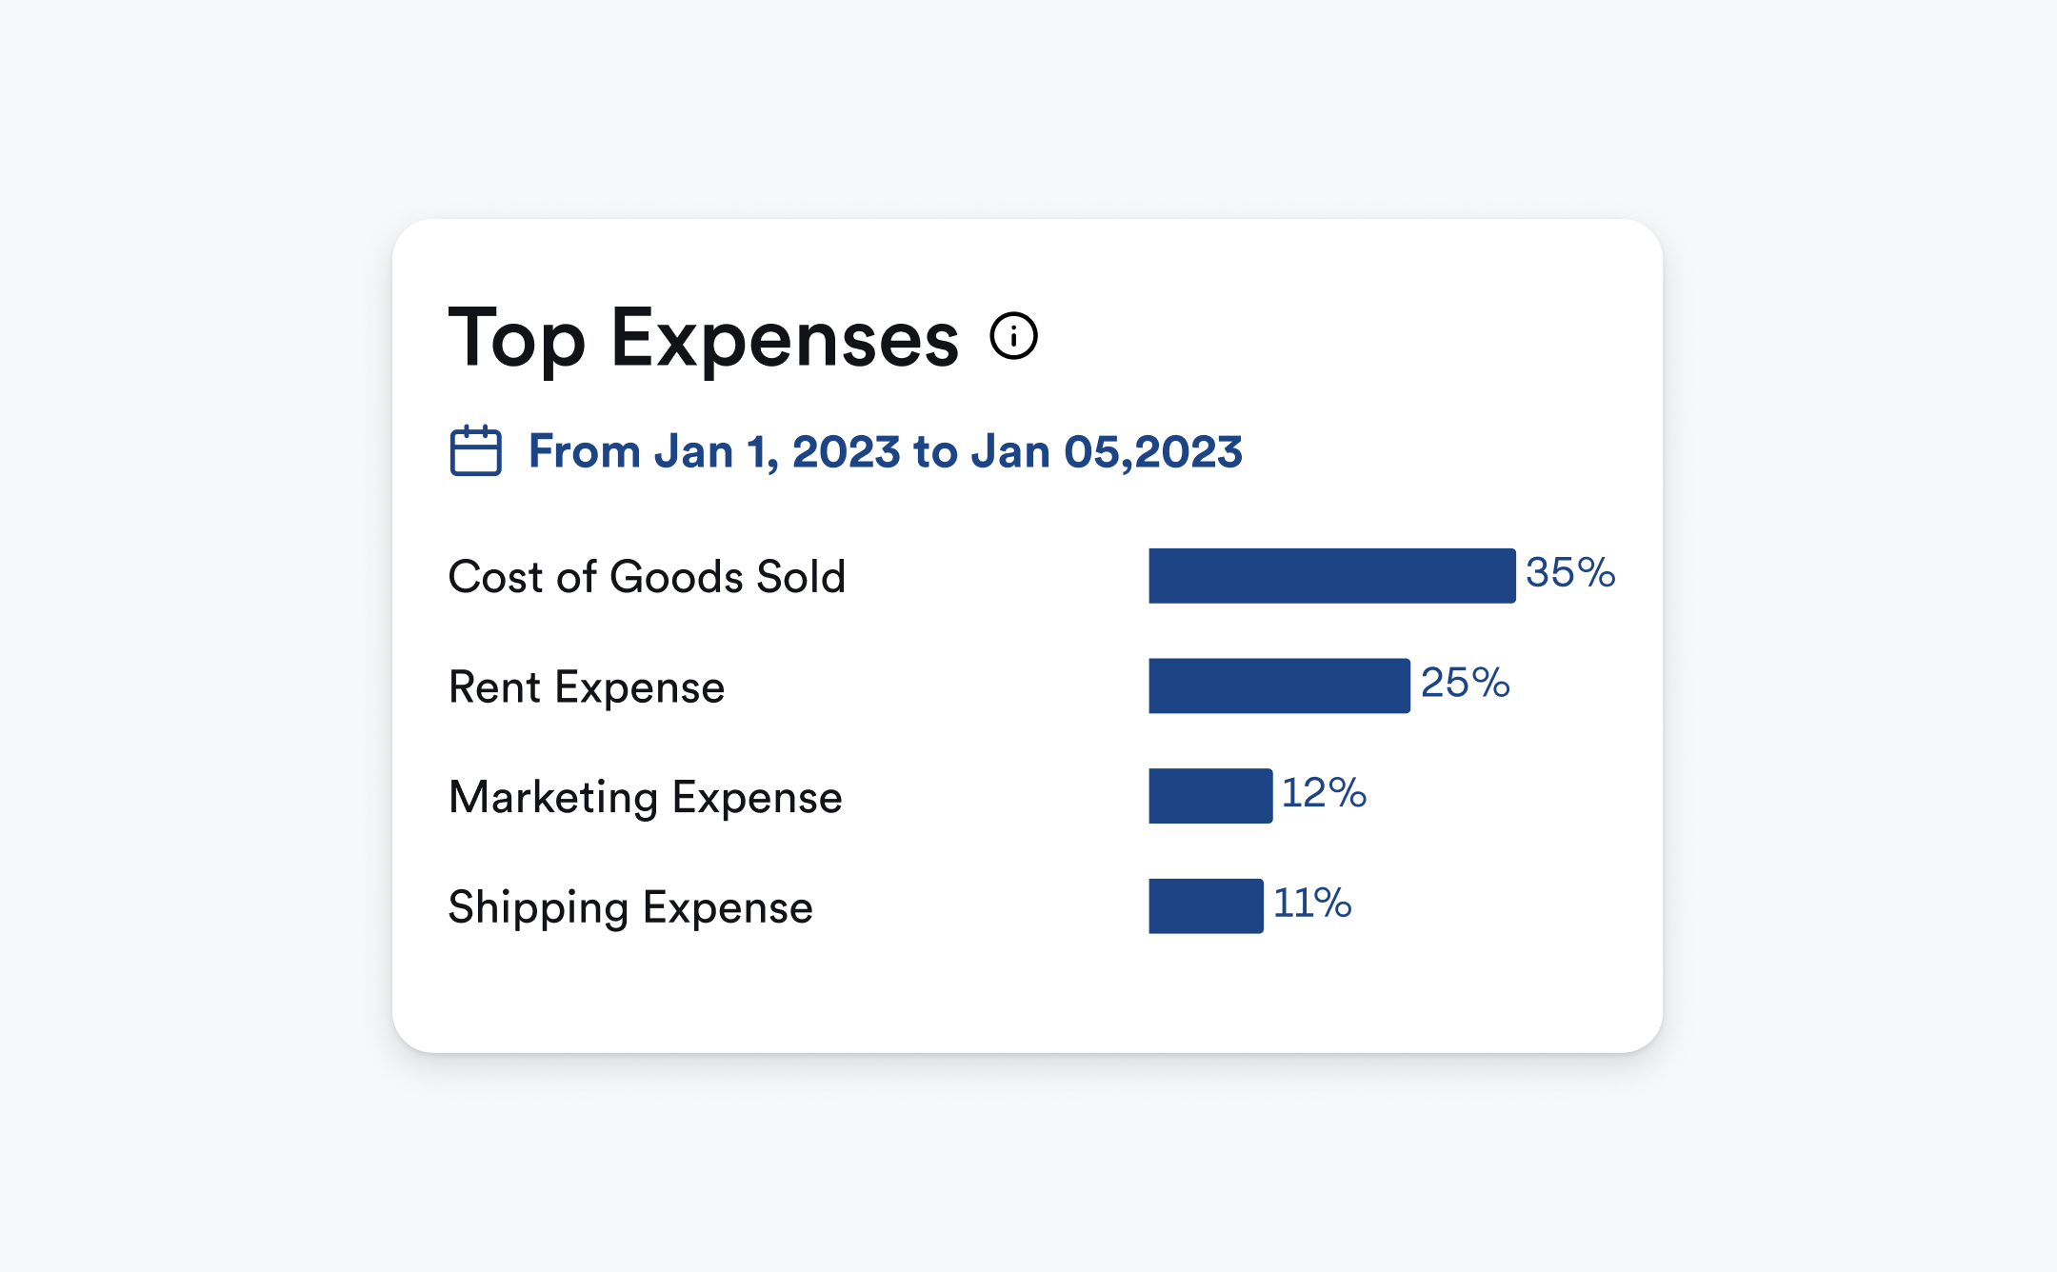Select the 12% percentage label

(1324, 793)
